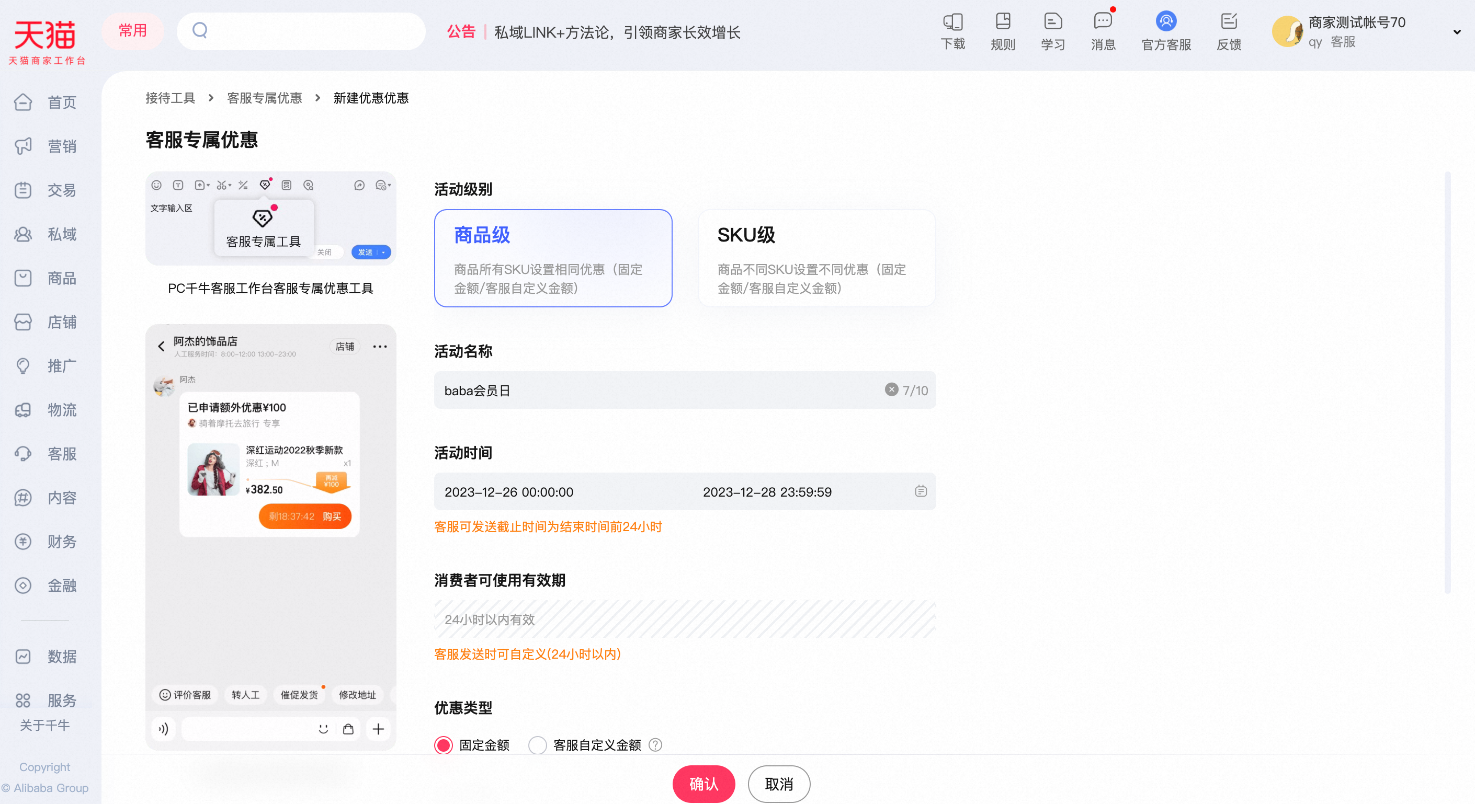Screen dimensions: 1475x804
Task: Open 财务 finance in sidebar
Action: 45,542
